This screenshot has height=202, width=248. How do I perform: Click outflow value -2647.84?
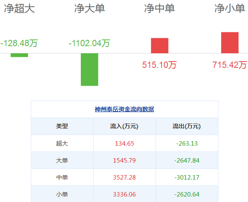tap(187, 161)
